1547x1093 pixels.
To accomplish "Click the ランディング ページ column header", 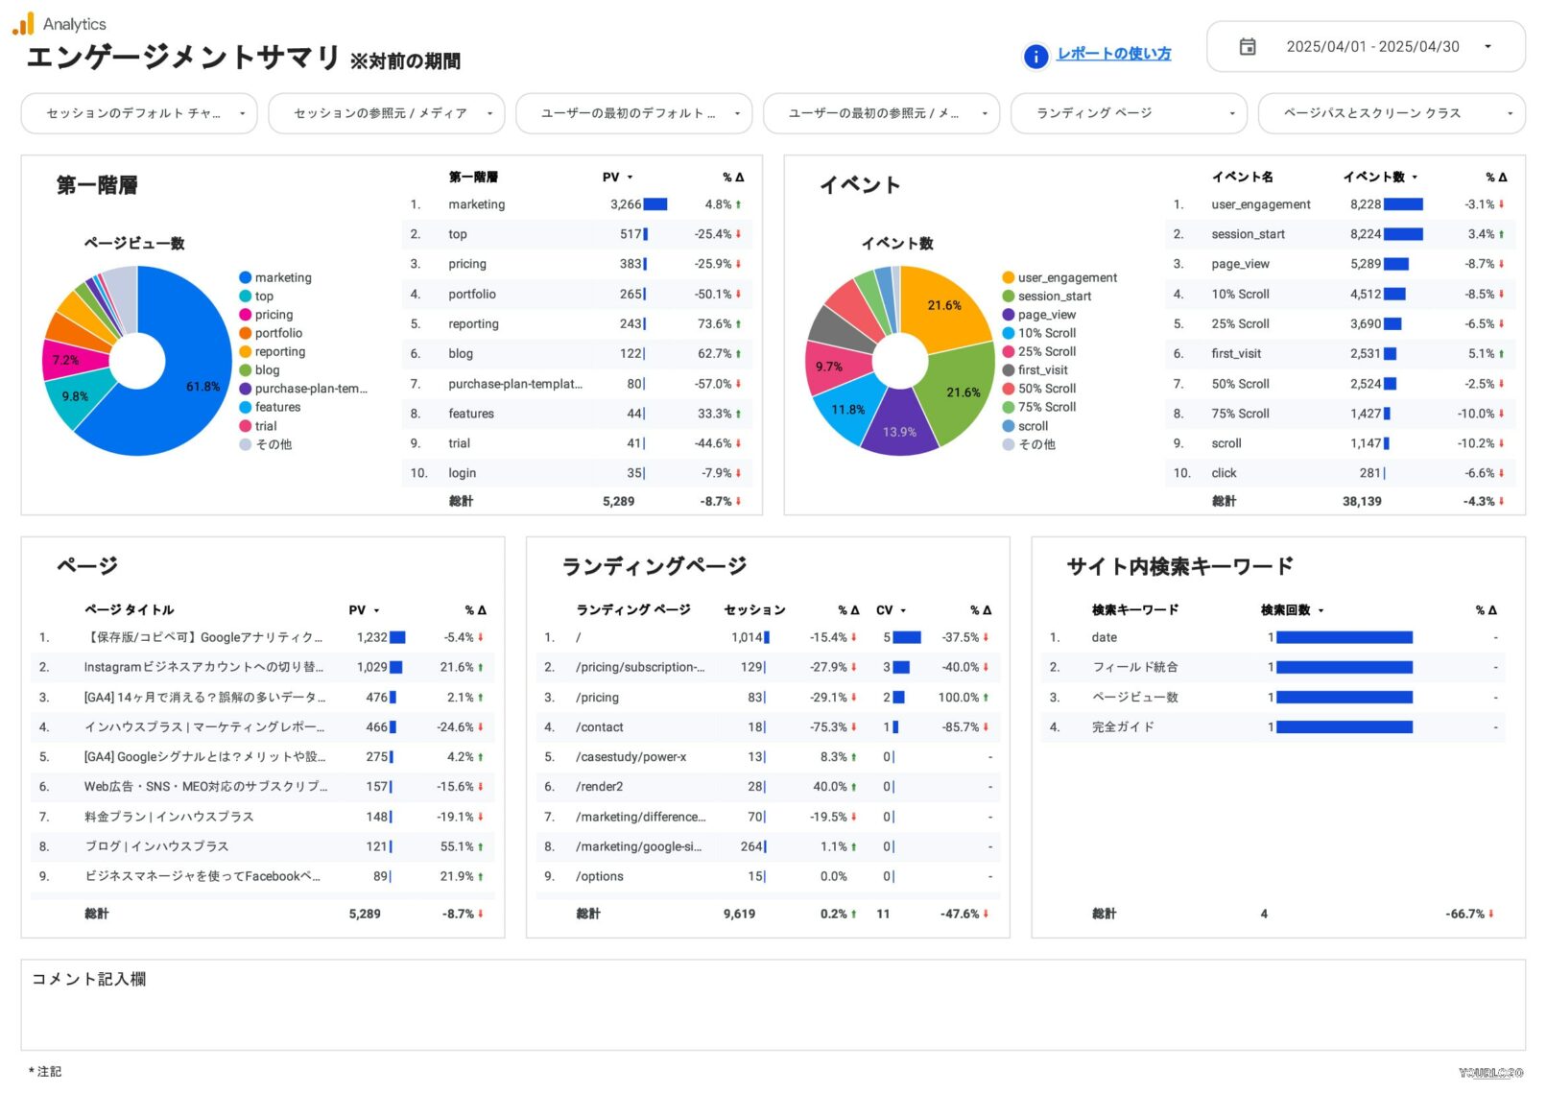I will click(632, 610).
